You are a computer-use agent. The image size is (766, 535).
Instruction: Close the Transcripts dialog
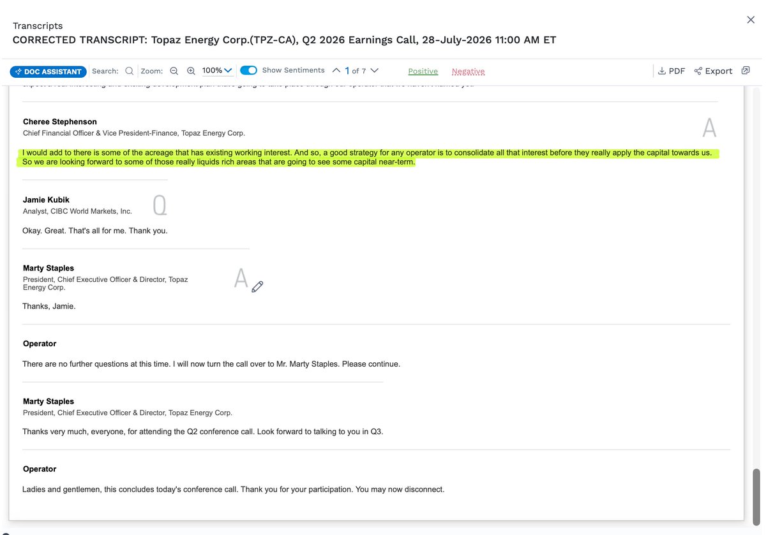pyautogui.click(x=751, y=20)
